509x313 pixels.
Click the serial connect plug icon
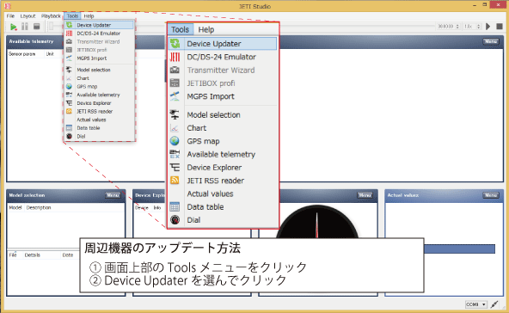[x=494, y=304]
